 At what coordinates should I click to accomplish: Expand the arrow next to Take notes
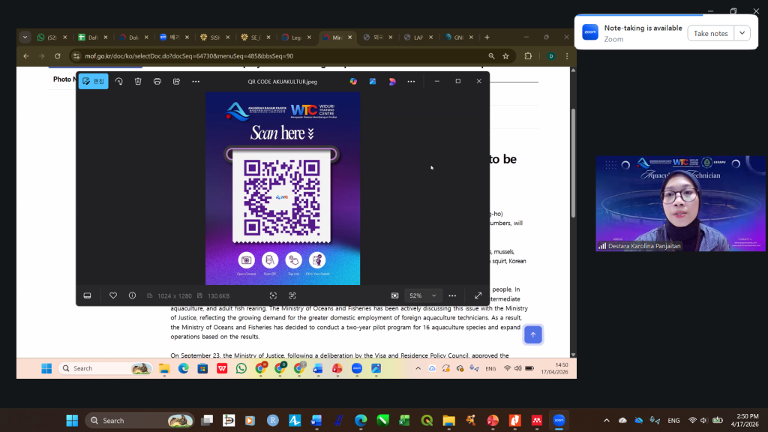[x=742, y=33]
